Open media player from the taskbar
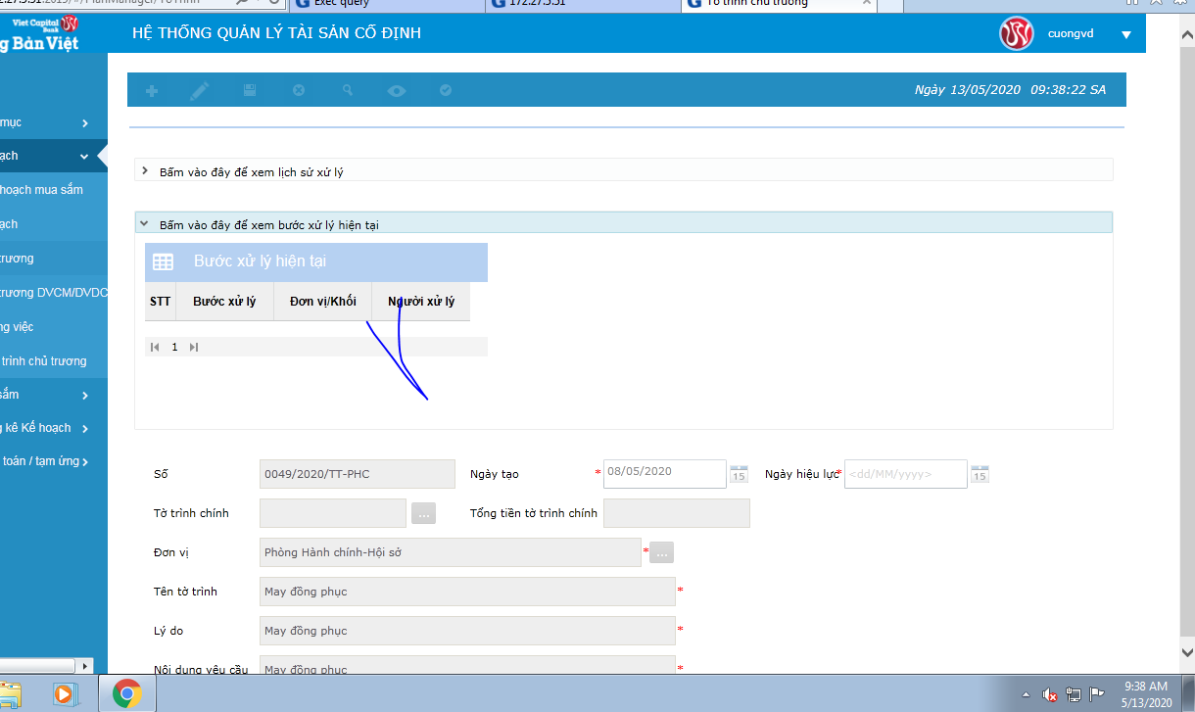Screen dimensions: 1195x712 tap(64, 693)
